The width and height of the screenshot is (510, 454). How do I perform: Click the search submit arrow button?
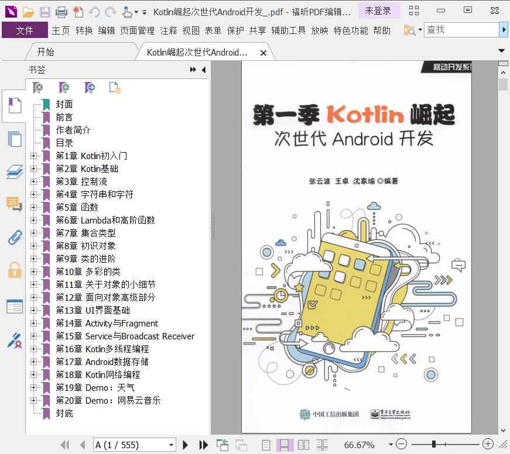(x=504, y=30)
